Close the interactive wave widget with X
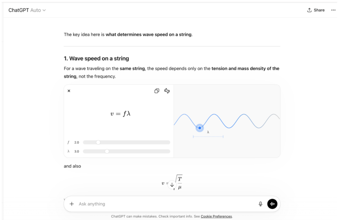The image size is (348, 220). click(69, 91)
